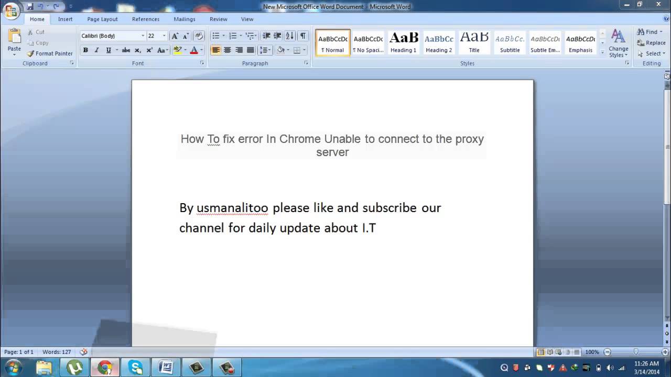This screenshot has width=671, height=377.
Task: Apply the Heading 1 style
Action: 404,42
